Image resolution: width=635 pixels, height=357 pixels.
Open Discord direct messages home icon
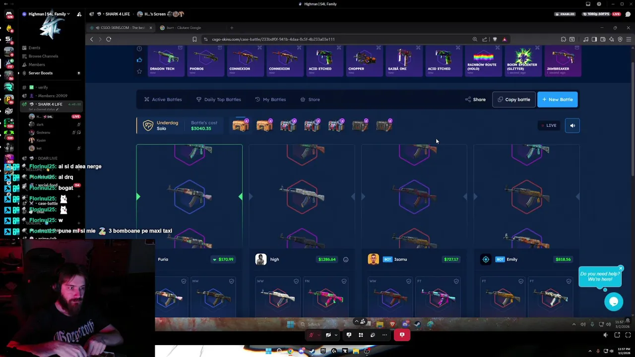tap(9, 14)
